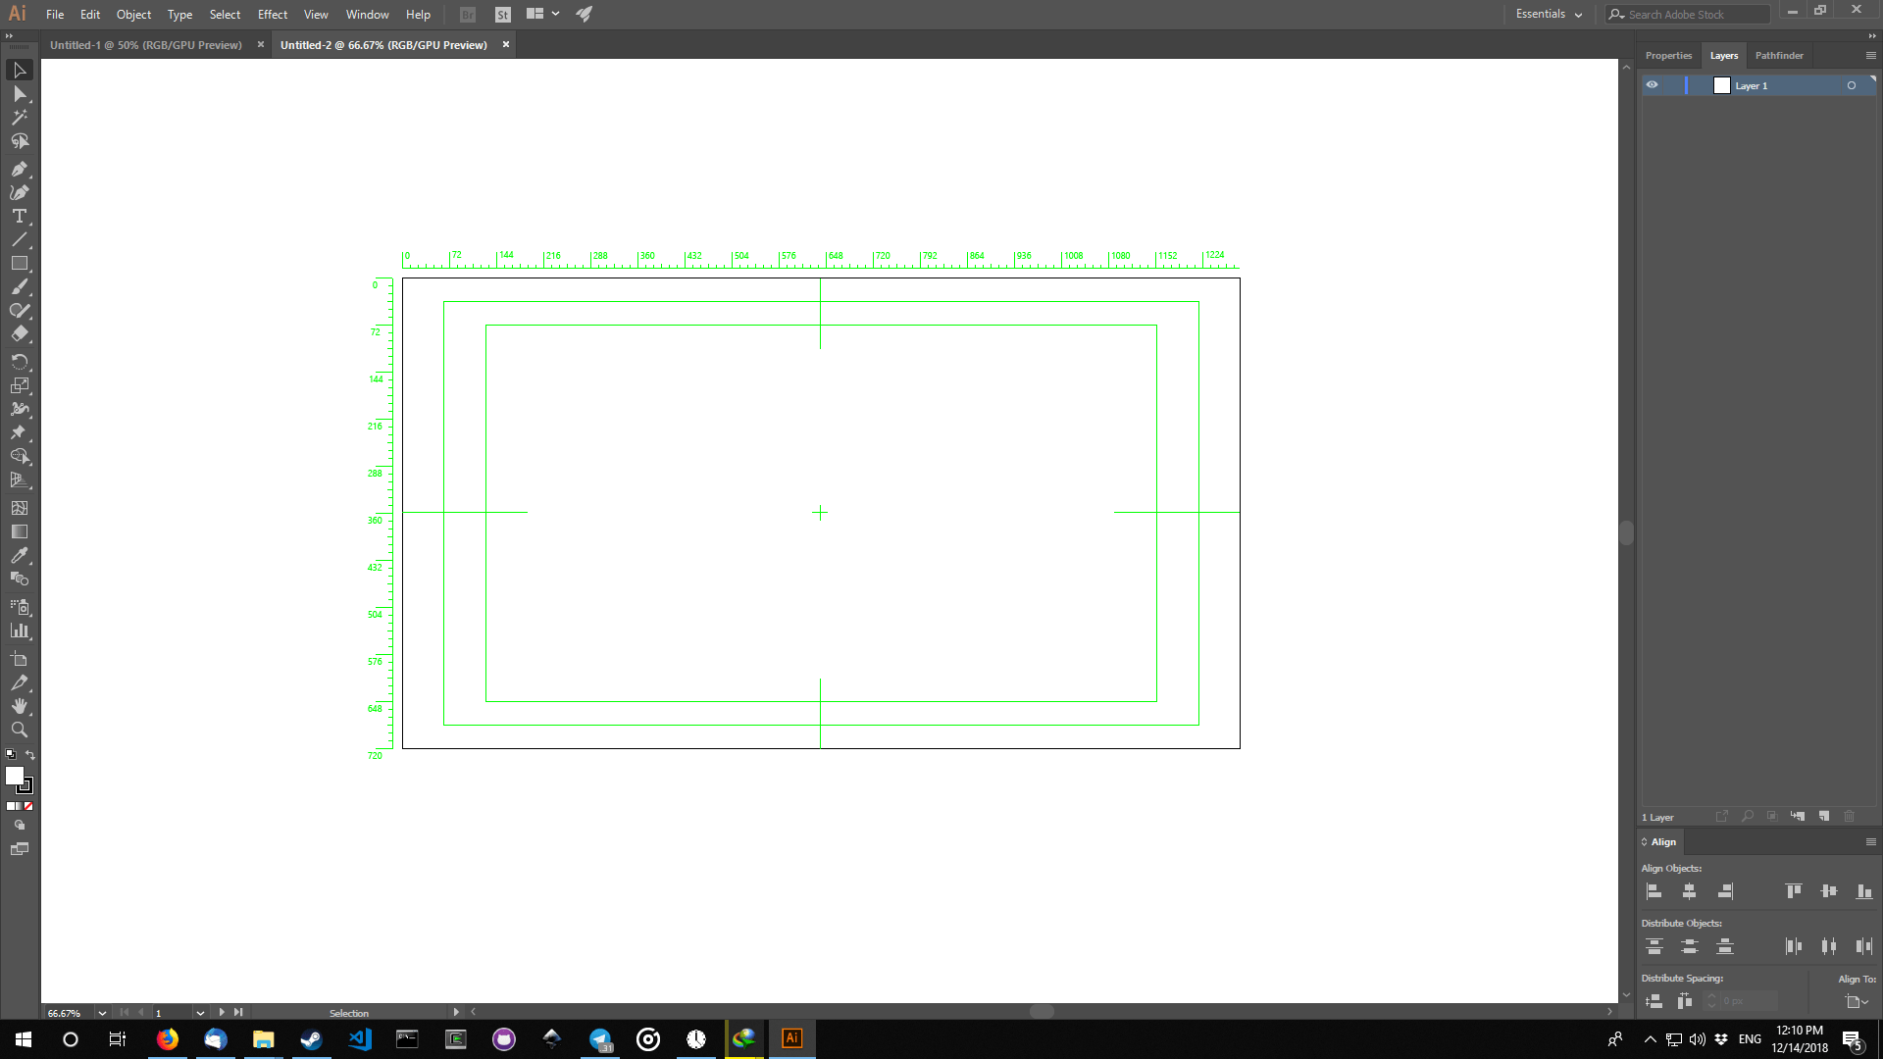This screenshot has height=1059, width=1883.
Task: Launch Firefox from the taskbar
Action: 168,1038
